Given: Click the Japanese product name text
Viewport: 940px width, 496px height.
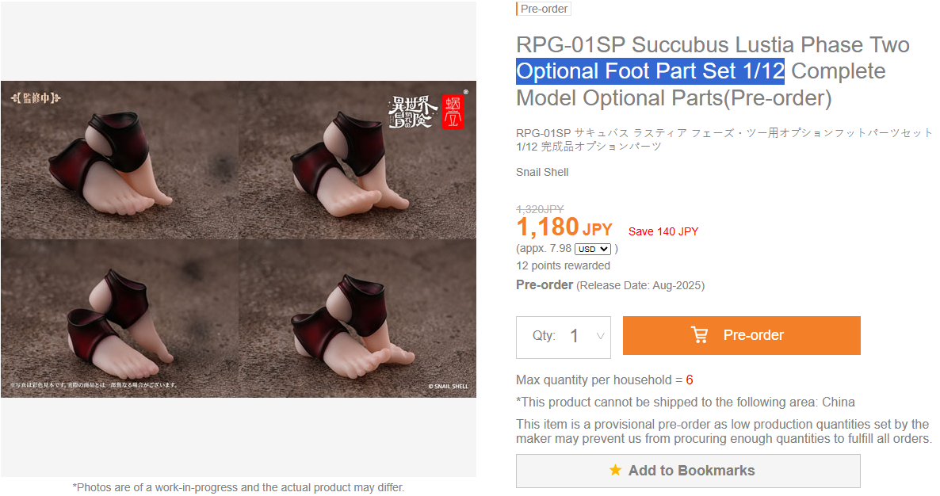Looking at the screenshot, I should (724, 139).
